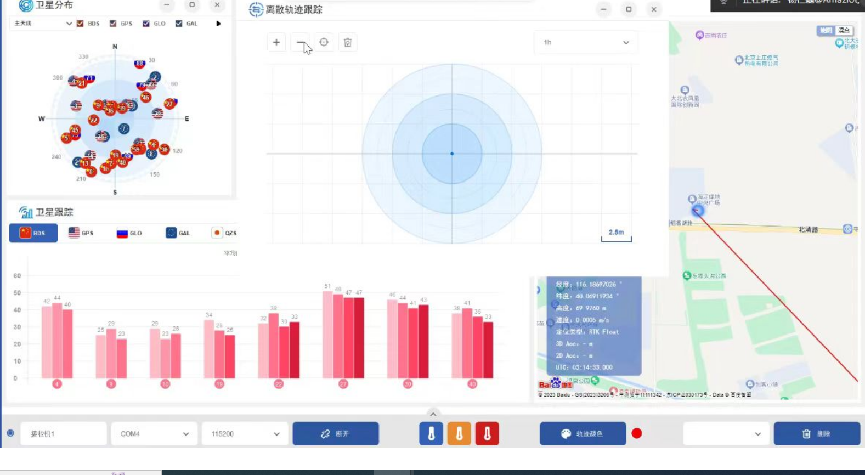
Task: Click the red thermometer icon
Action: tap(487, 433)
